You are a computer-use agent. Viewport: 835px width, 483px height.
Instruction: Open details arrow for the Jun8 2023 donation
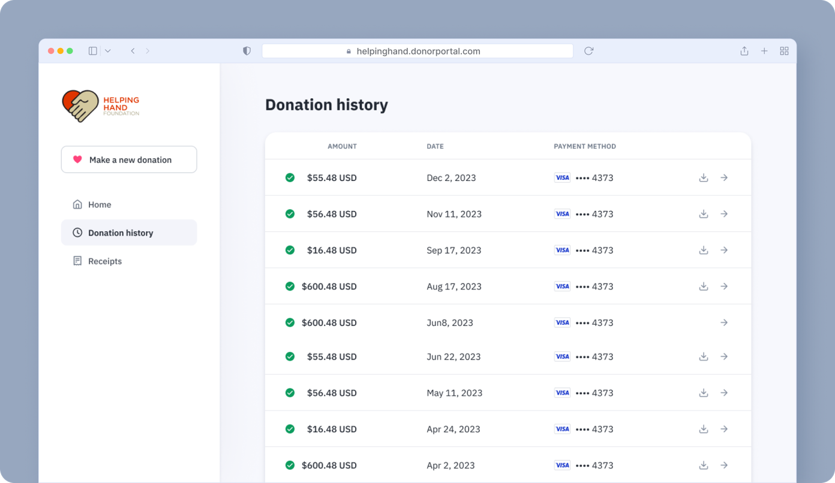[724, 322]
